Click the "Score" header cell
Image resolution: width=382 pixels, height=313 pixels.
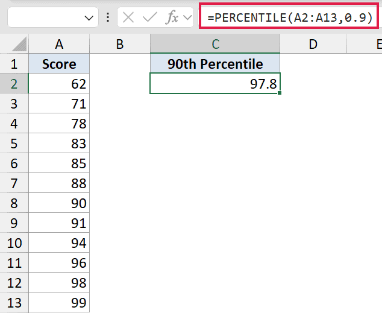[59, 64]
